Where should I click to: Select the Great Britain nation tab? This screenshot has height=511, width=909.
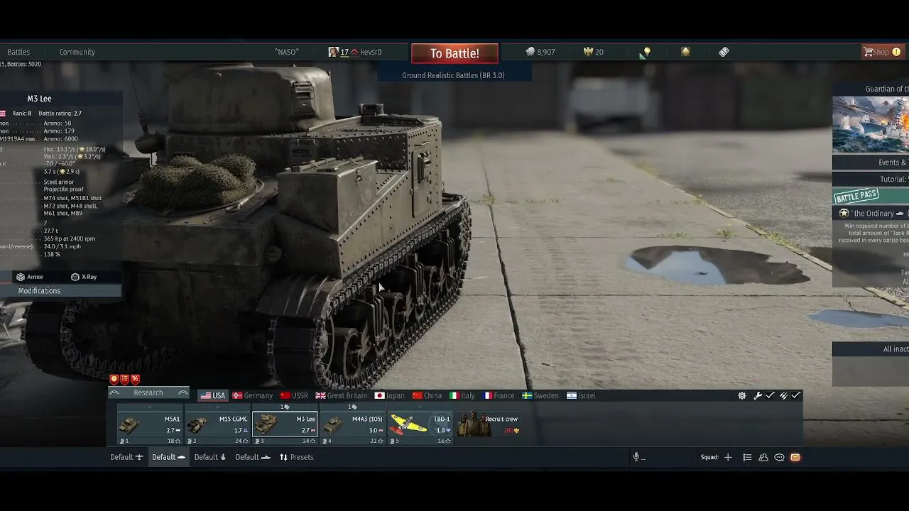(x=342, y=396)
